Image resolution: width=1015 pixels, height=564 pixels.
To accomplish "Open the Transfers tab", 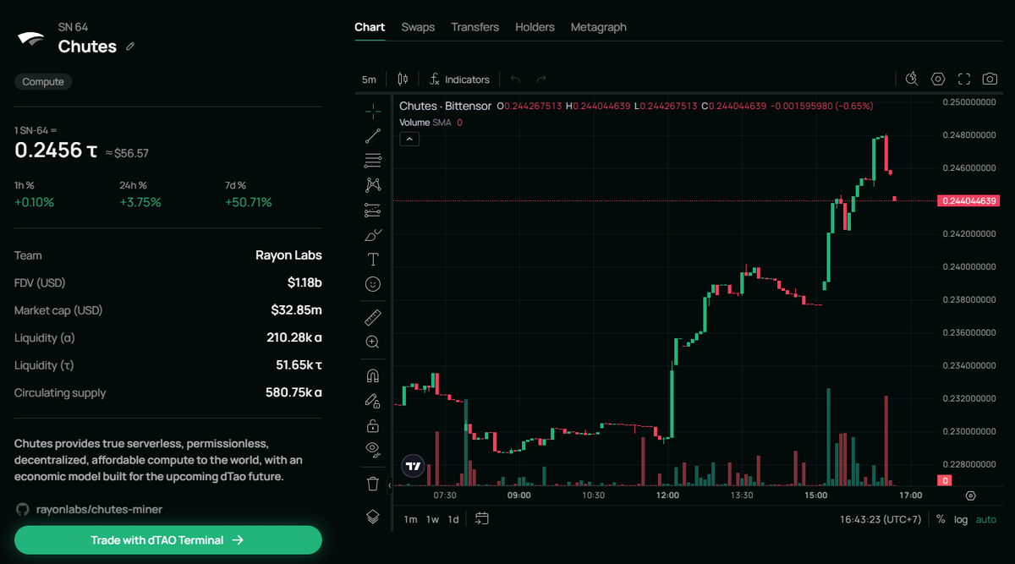I will (x=475, y=27).
